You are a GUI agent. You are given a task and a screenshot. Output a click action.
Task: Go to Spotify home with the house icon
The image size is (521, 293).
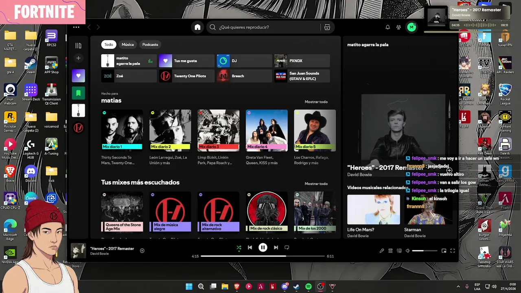click(x=197, y=27)
